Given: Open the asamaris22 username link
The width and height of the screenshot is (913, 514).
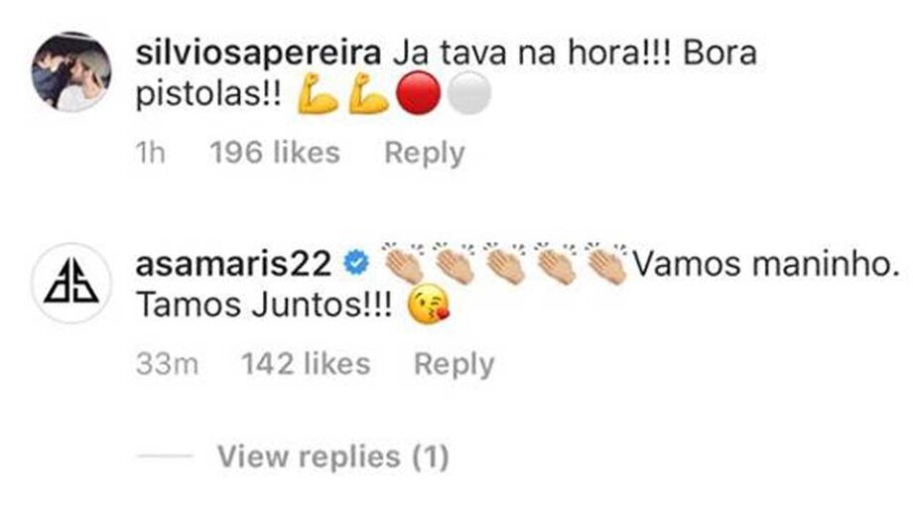Looking at the screenshot, I should pos(233,264).
